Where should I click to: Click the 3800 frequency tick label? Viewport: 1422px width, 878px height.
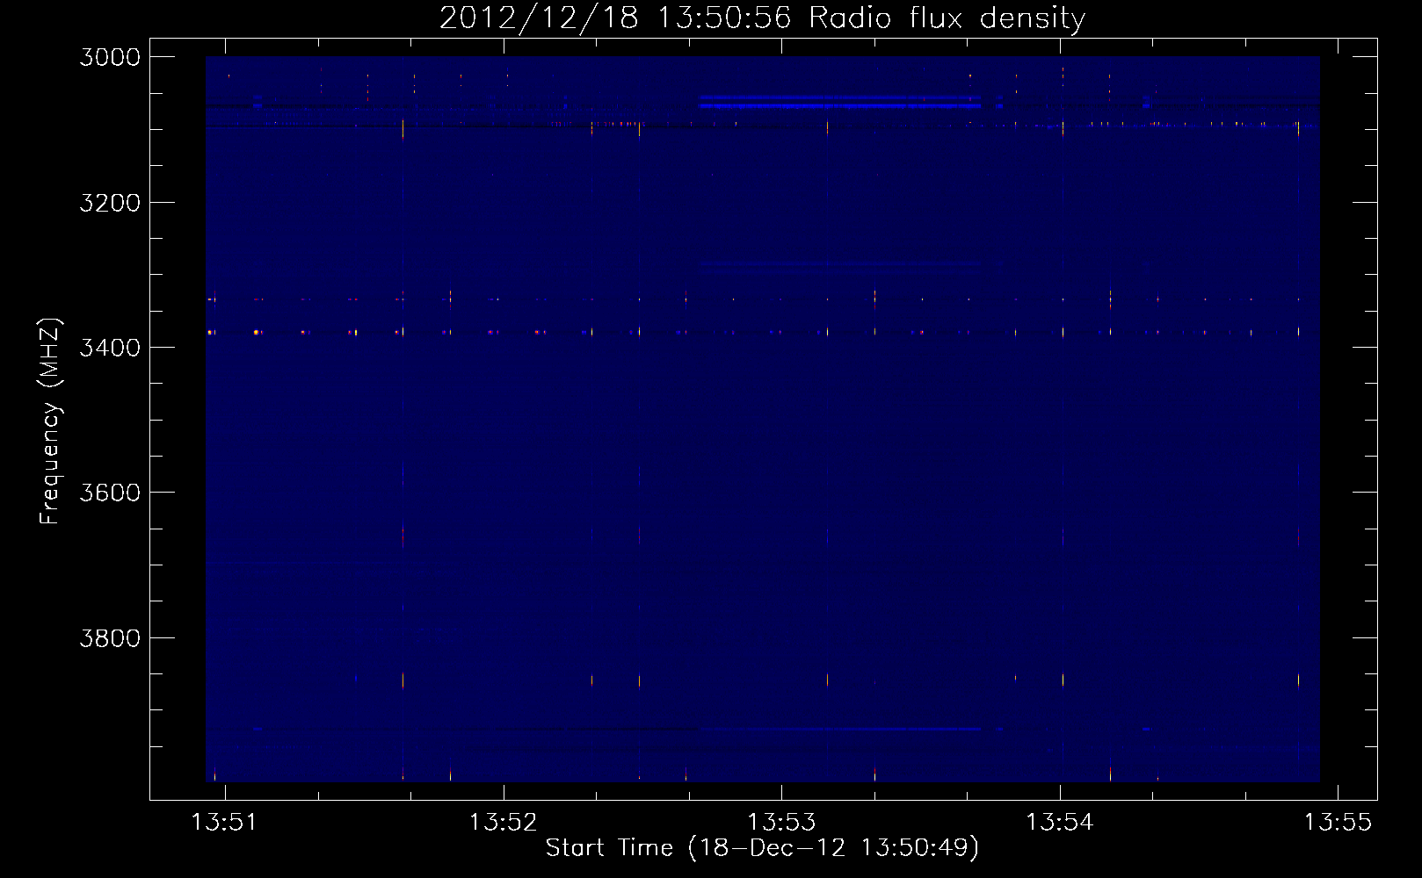[110, 638]
